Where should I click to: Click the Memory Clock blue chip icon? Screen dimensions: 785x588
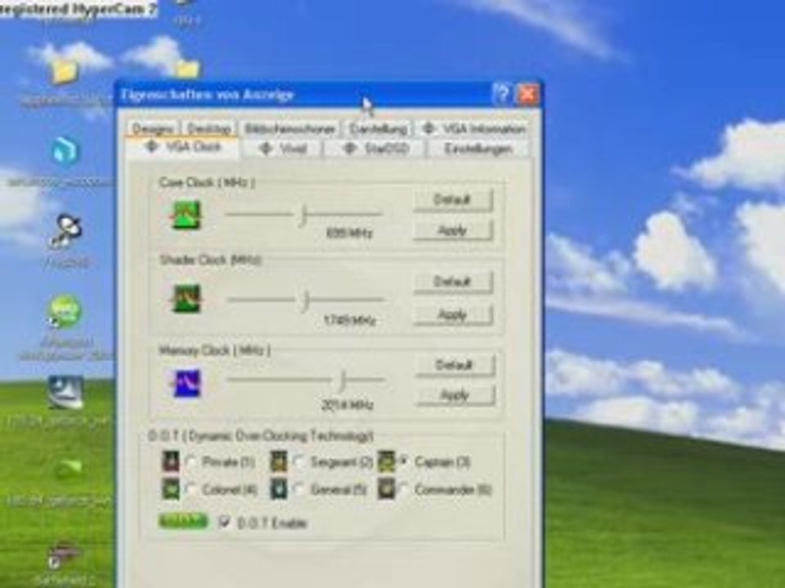coord(186,384)
